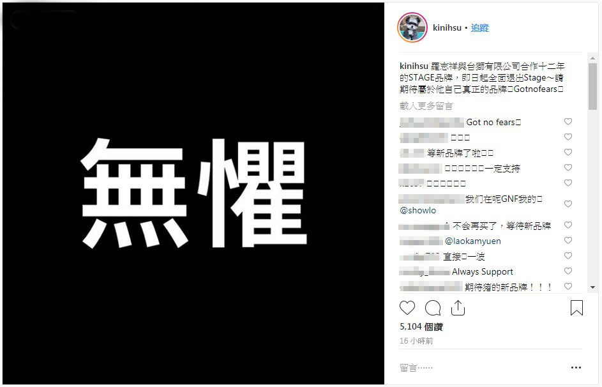
Task: View the 5,104 個讚 likes list
Action: (x=421, y=327)
